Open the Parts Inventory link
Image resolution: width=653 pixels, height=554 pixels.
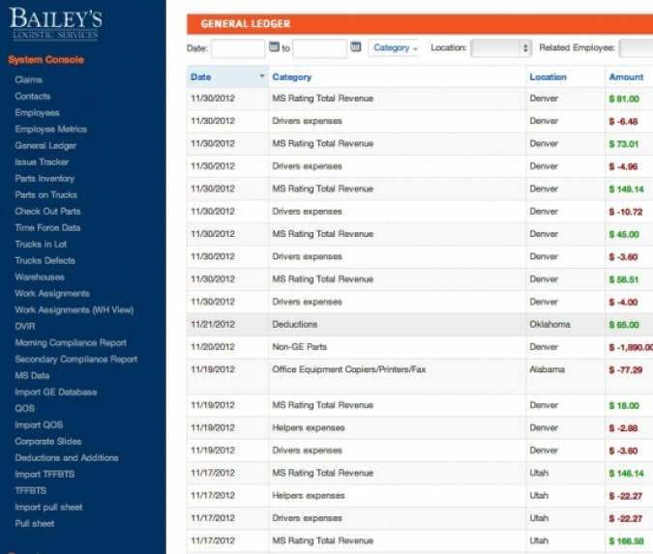tap(45, 179)
